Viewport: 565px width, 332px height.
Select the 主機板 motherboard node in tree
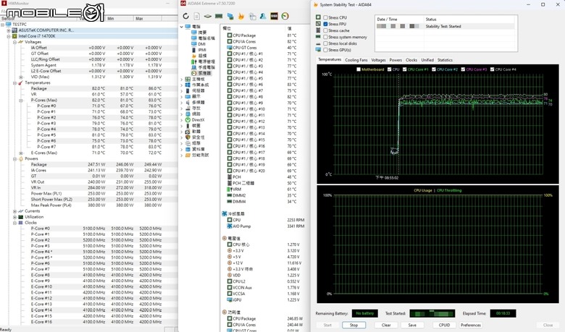[195, 79]
